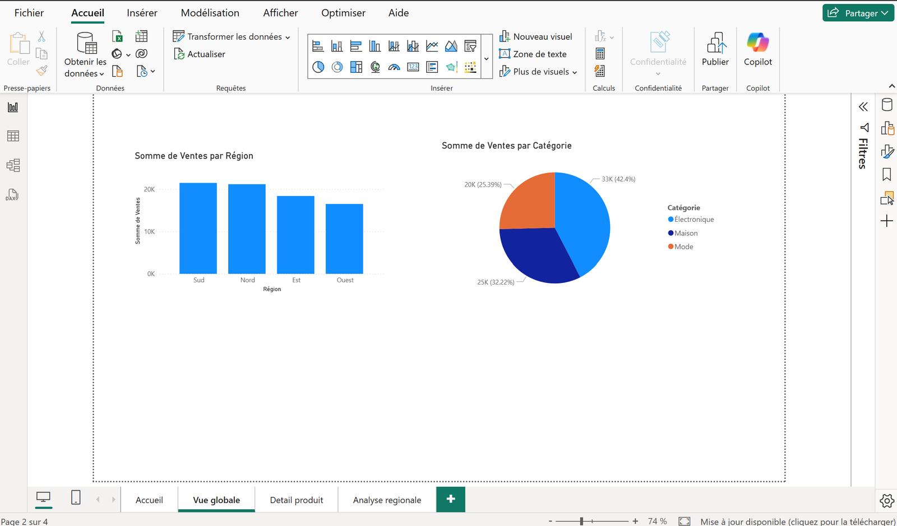Screen dimensions: 897x526
Task: Open the Format visual paintbrush pane
Action: pyautogui.click(x=887, y=152)
